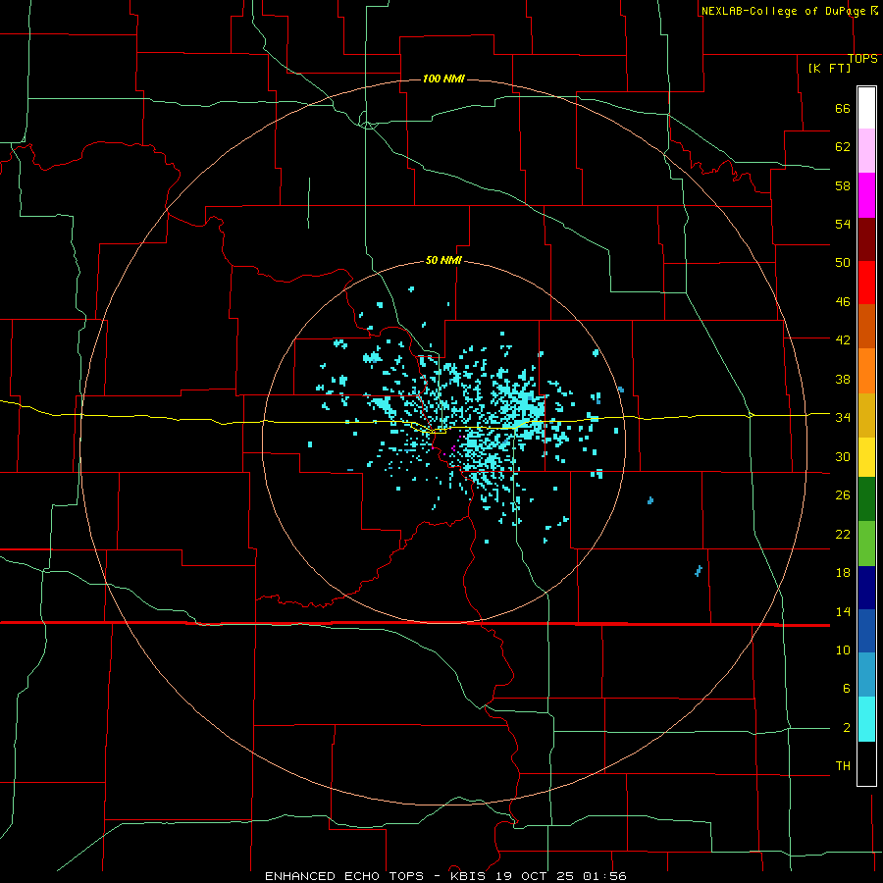Click the NEXLAB-College of DuPage credit text

(785, 11)
